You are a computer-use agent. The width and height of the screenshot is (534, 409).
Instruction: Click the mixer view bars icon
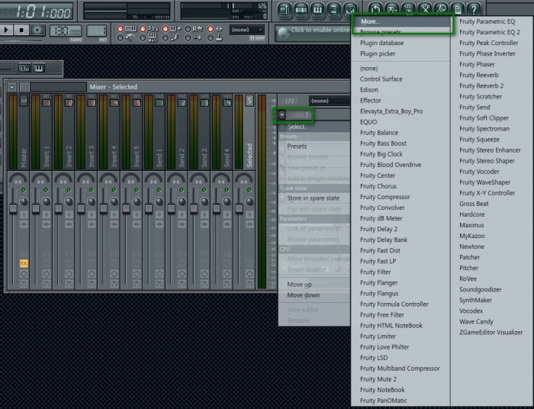pyautogui.click(x=24, y=69)
